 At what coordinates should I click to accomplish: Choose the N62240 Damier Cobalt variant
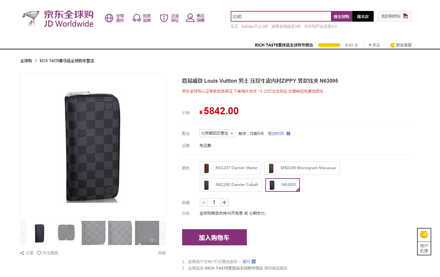pos(230,185)
